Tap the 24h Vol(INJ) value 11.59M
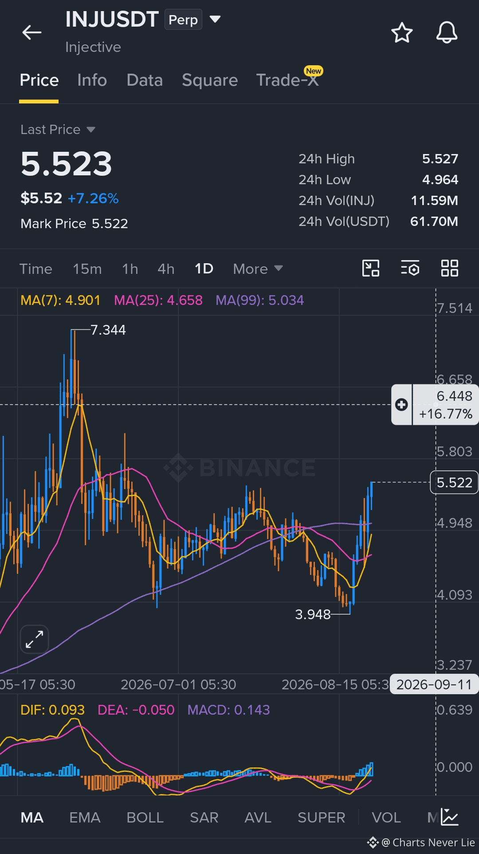This screenshot has width=479, height=854. click(434, 201)
